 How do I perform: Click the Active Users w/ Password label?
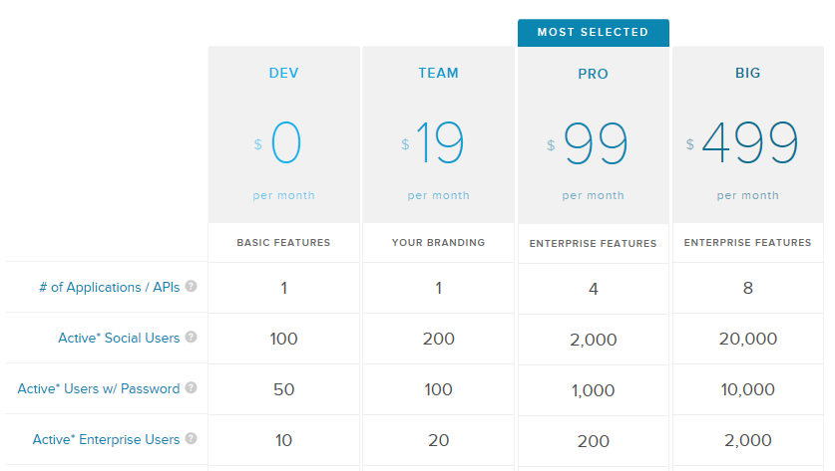point(99,388)
